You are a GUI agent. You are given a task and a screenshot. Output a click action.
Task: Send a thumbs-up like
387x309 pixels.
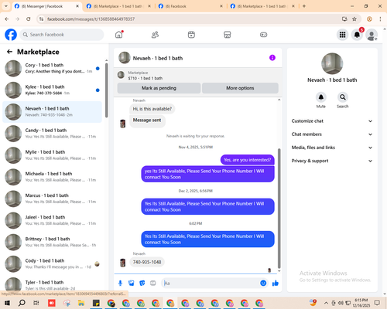point(276,284)
